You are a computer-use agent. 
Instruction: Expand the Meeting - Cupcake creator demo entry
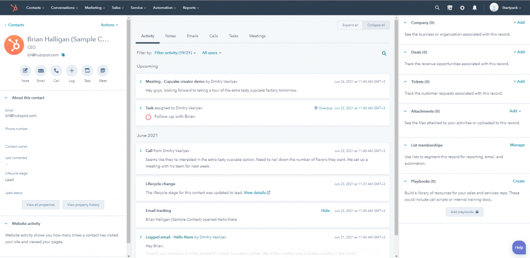click(x=141, y=82)
